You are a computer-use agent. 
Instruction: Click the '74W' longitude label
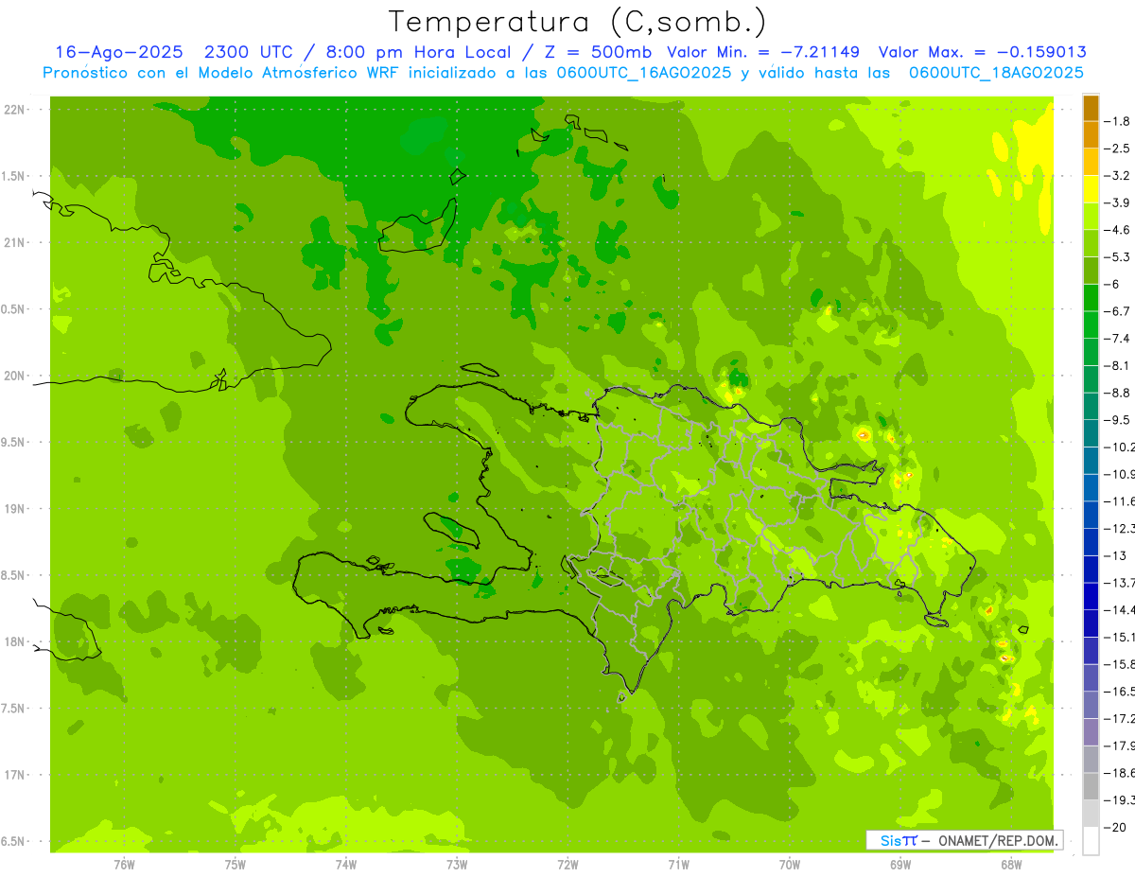(345, 864)
